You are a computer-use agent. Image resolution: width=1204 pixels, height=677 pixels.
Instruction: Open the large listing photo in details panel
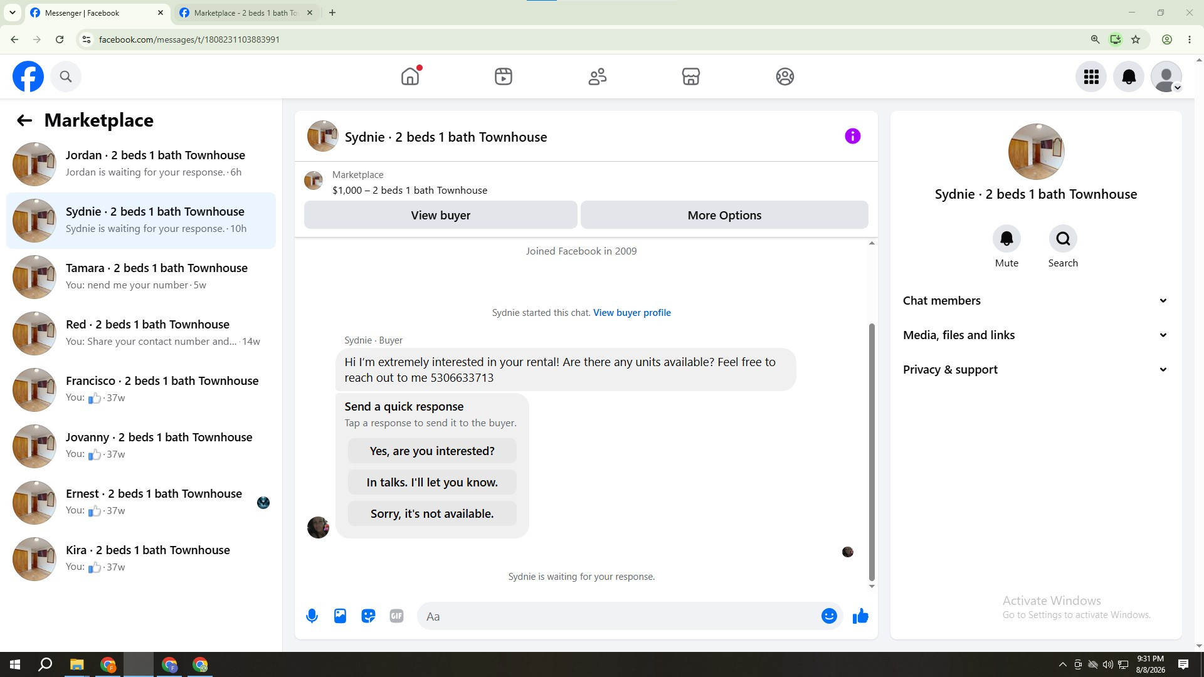click(x=1036, y=152)
